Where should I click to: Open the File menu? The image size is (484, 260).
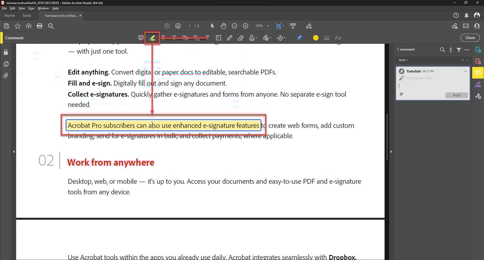click(x=4, y=8)
